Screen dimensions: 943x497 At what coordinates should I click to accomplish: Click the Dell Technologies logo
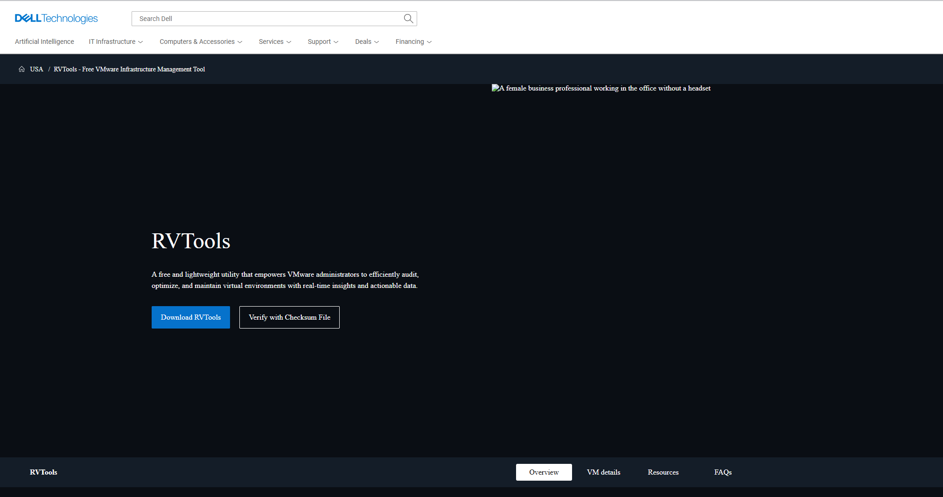point(56,19)
